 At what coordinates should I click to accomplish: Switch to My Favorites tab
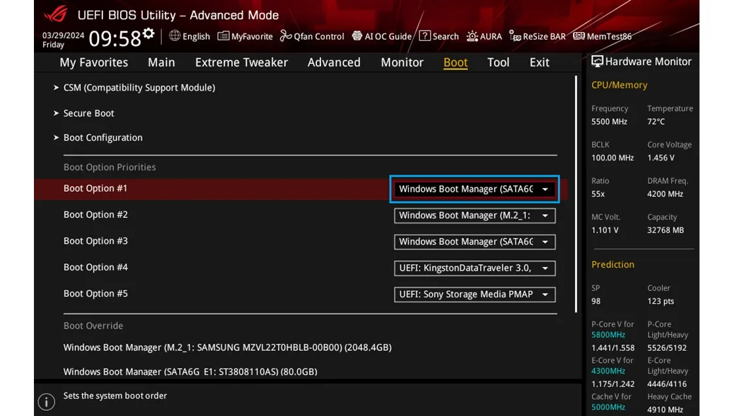click(94, 63)
